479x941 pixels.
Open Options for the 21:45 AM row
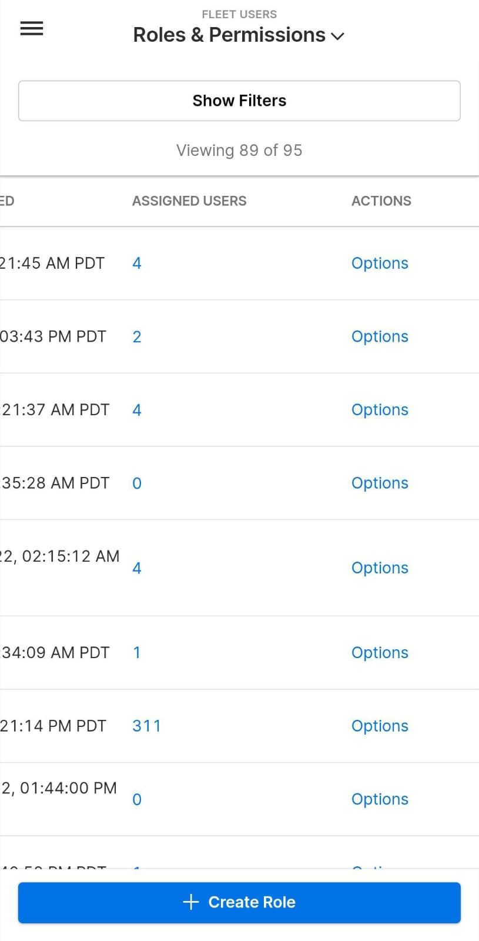point(380,263)
